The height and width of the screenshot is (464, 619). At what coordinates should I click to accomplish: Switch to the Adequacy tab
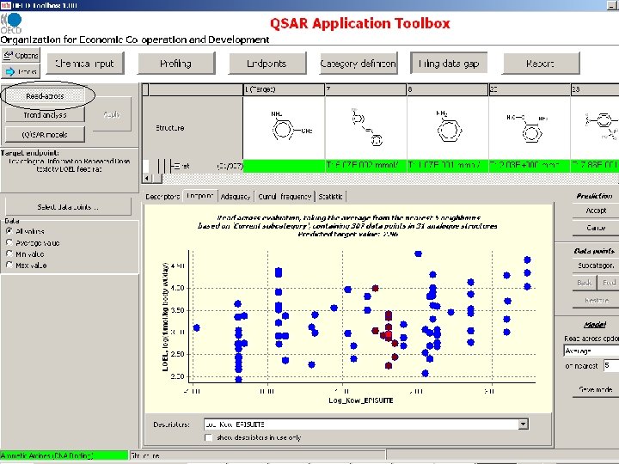pos(236,196)
